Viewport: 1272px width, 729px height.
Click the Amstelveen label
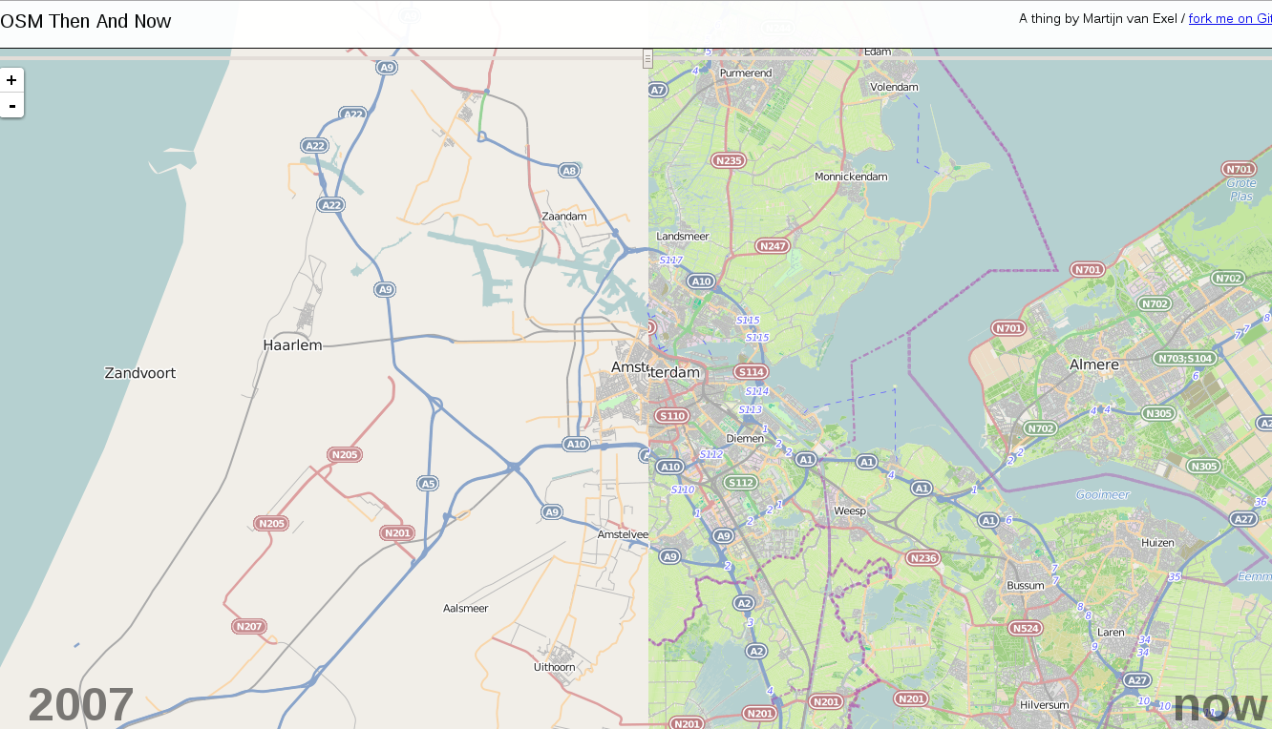click(x=623, y=534)
